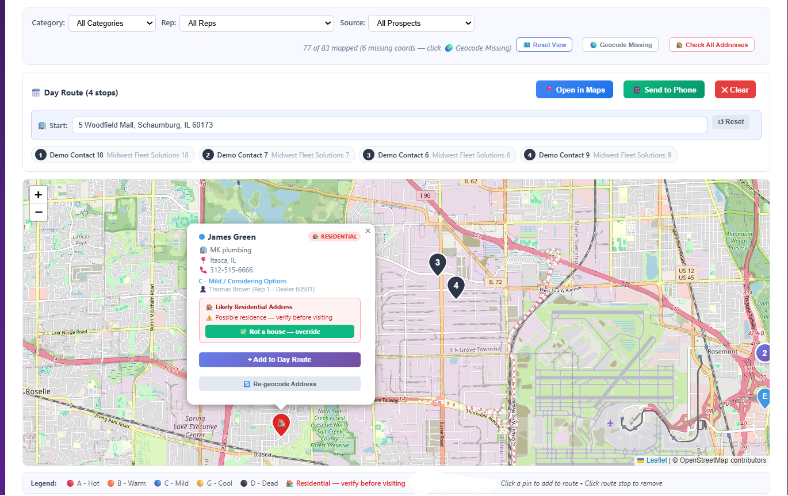Click the phone number icon in James Green popup
The height and width of the screenshot is (496, 788).
click(x=202, y=270)
